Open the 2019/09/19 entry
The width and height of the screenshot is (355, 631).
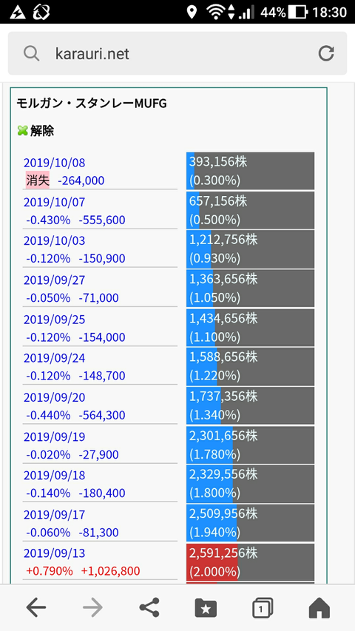(54, 436)
